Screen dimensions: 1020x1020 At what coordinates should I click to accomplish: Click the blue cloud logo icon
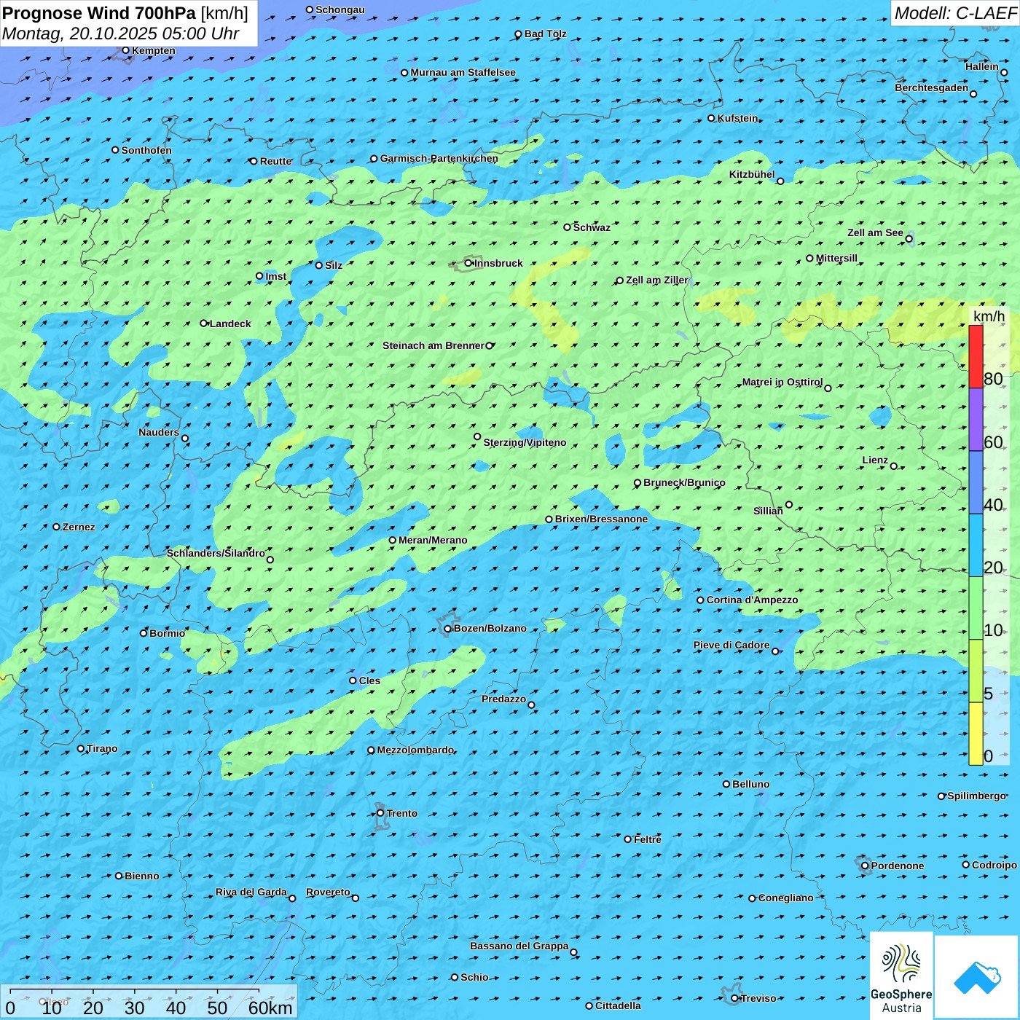coord(976,976)
